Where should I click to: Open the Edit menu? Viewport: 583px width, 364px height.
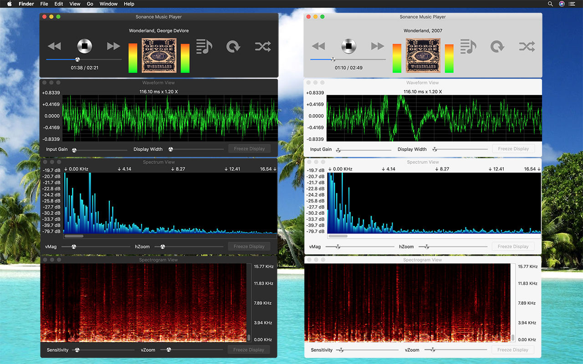[x=59, y=4]
